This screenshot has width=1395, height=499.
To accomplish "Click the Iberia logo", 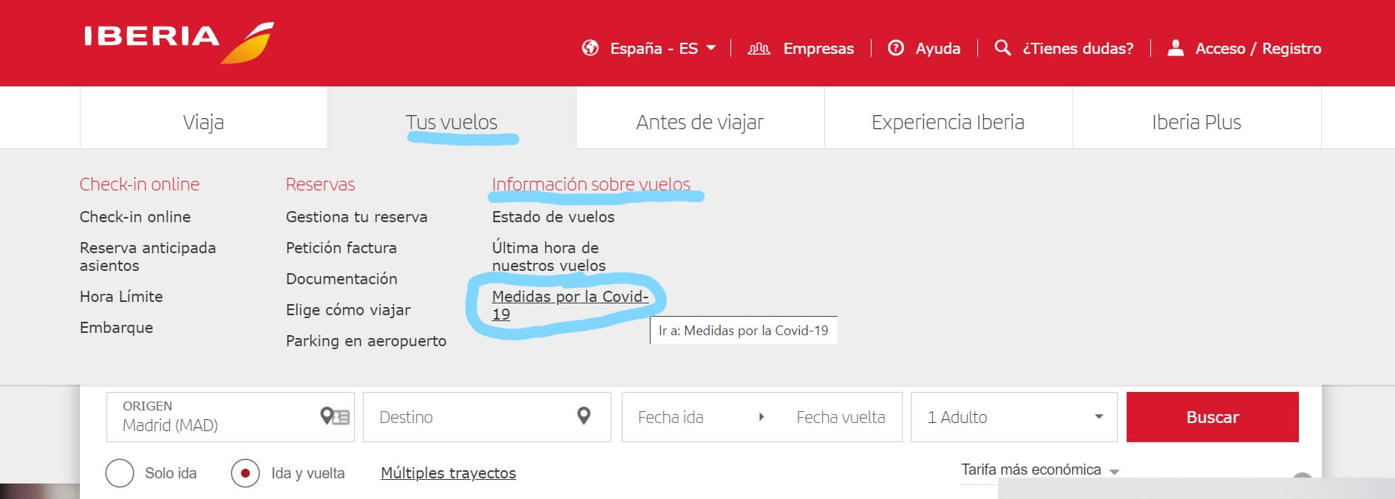I will coord(179,41).
